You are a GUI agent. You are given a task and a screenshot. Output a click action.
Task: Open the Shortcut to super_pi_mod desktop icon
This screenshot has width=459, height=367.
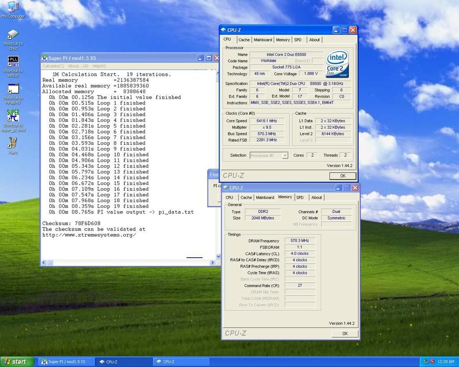click(x=13, y=121)
